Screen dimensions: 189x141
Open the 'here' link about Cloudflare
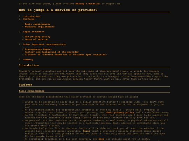click(101, 139)
